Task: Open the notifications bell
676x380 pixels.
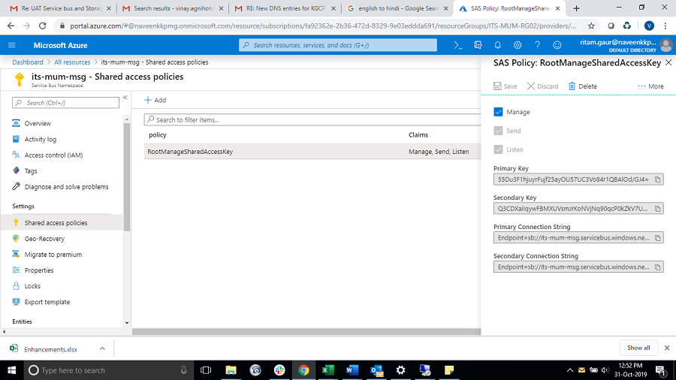Action: 497,45
